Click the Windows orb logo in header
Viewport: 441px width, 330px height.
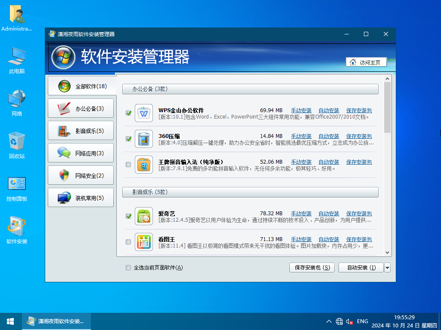tap(63, 57)
